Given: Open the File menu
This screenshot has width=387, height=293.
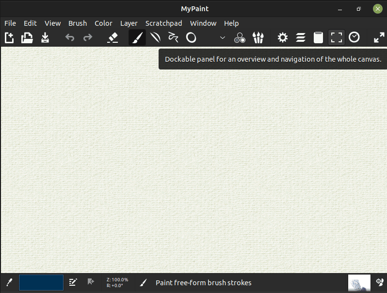Looking at the screenshot, I should coord(10,23).
